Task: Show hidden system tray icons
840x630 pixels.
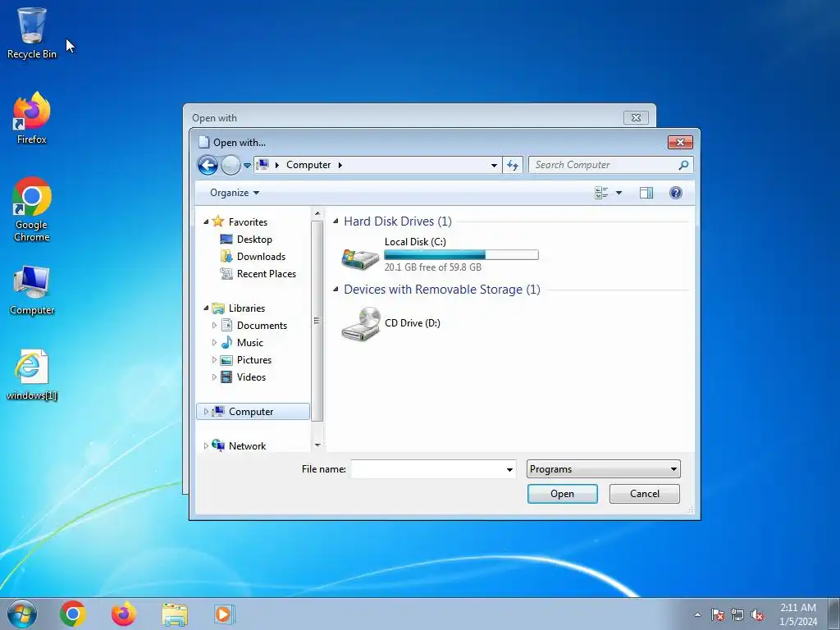Action: [697, 614]
